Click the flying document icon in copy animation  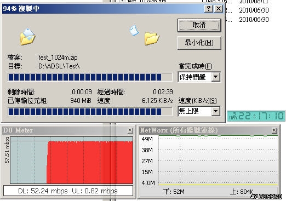134,30
